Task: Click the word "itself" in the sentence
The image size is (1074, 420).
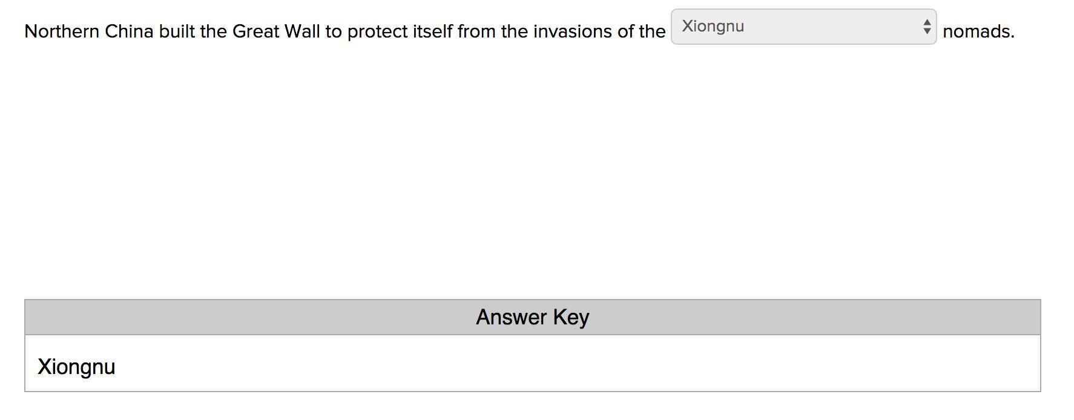Action: click(432, 31)
